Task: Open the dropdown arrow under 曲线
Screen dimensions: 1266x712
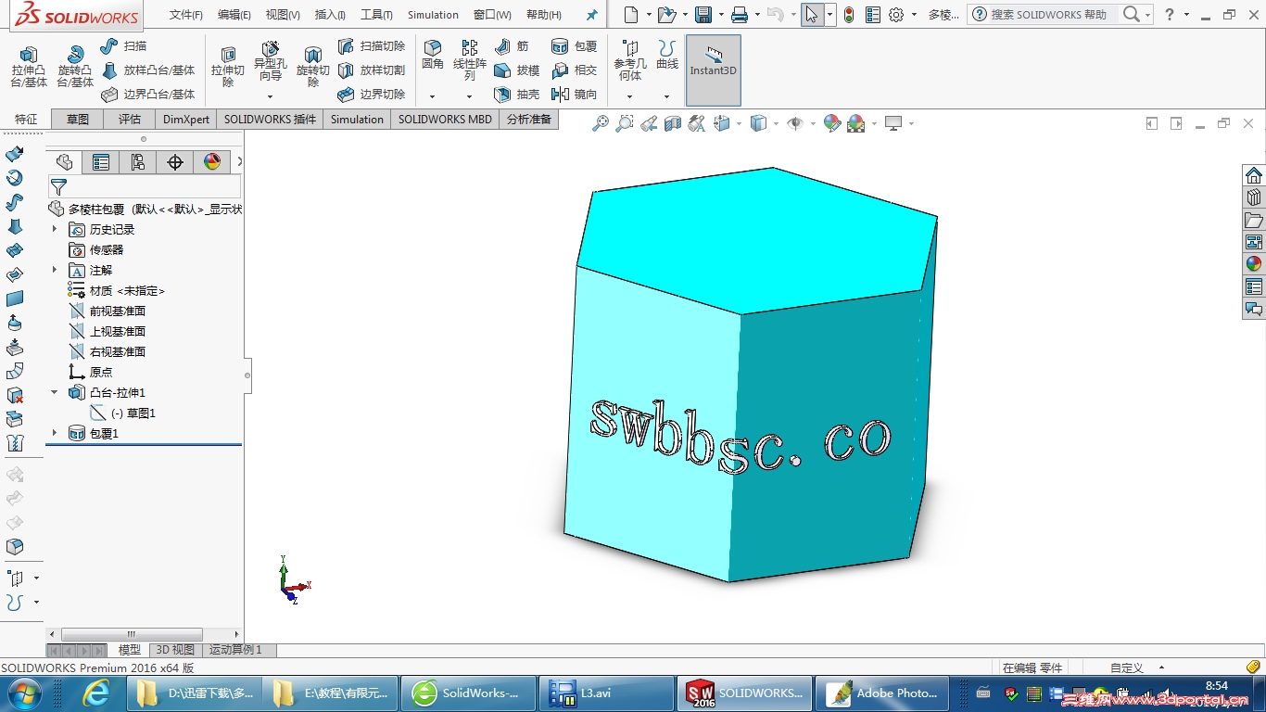Action: tap(666, 96)
